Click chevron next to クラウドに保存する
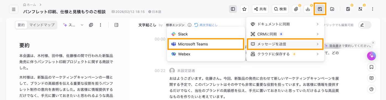This screenshot has width=386, height=100. [x=318, y=54]
